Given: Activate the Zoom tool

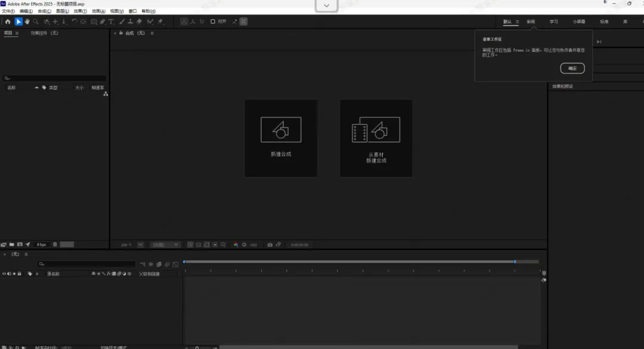Looking at the screenshot, I should pos(35,21).
